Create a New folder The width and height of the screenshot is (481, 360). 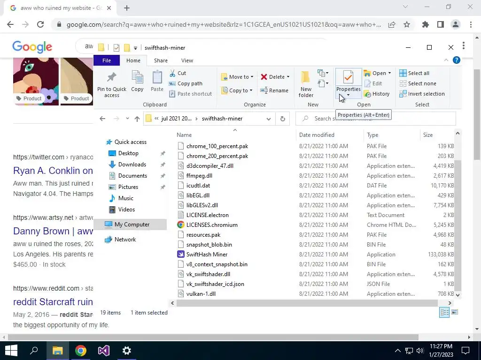(x=306, y=84)
